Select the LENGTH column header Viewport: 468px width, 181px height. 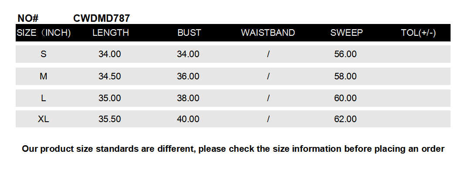click(x=111, y=33)
